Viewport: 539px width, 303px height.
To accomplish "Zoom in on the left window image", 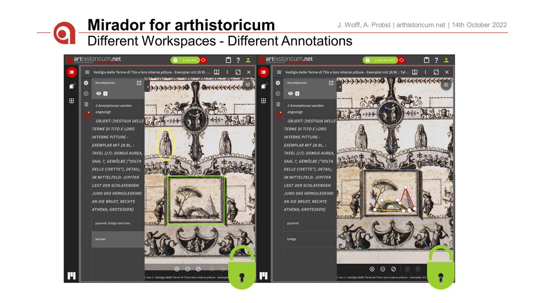I will tap(177, 269).
